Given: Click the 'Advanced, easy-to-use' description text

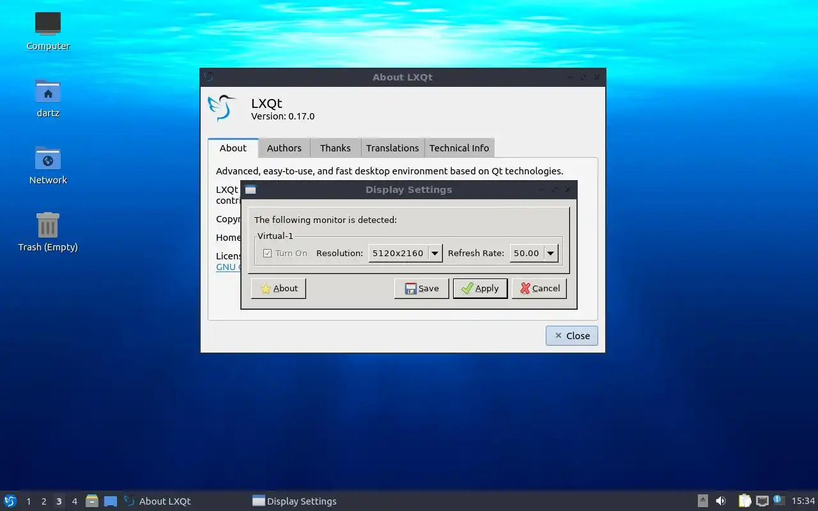Looking at the screenshot, I should 389,171.
